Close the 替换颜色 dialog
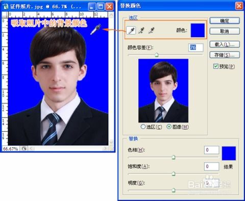 coord(239,6)
